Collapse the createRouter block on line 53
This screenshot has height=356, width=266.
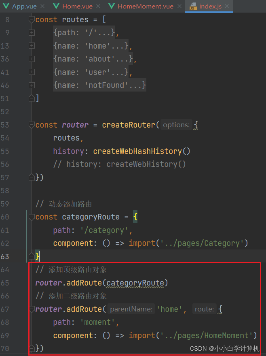pos(32,125)
